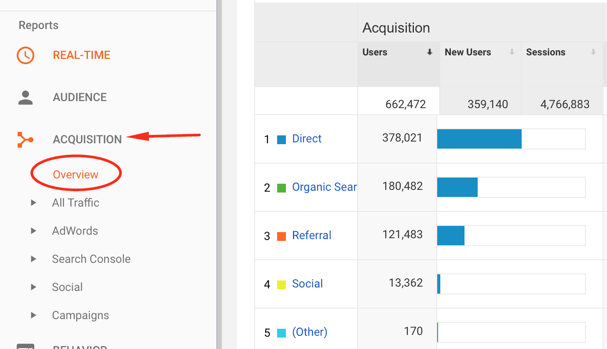Toggle sorting by New Users
The width and height of the screenshot is (607, 349).
[x=512, y=52]
